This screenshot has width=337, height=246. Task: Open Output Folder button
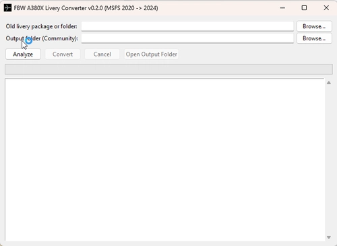click(152, 54)
